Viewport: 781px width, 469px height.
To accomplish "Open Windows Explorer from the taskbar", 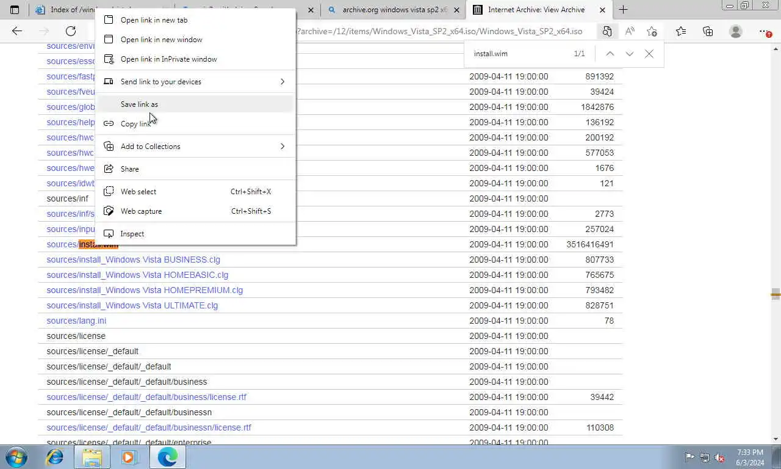I will coord(92,457).
